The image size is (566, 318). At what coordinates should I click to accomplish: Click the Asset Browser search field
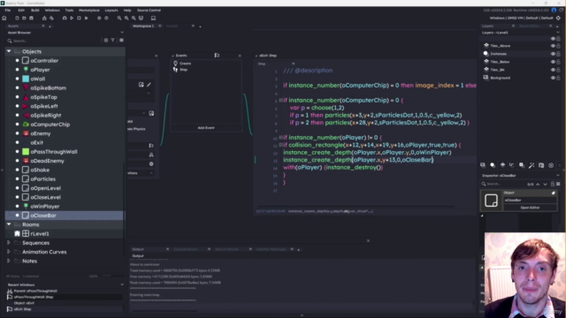[54, 41]
